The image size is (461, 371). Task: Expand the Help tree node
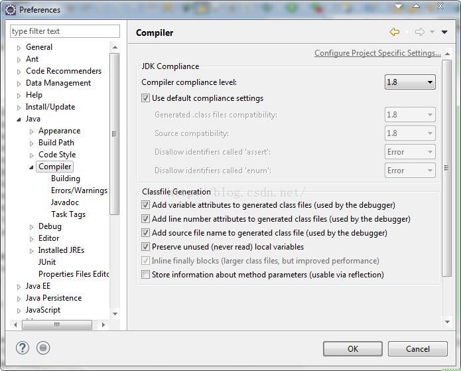coord(19,96)
